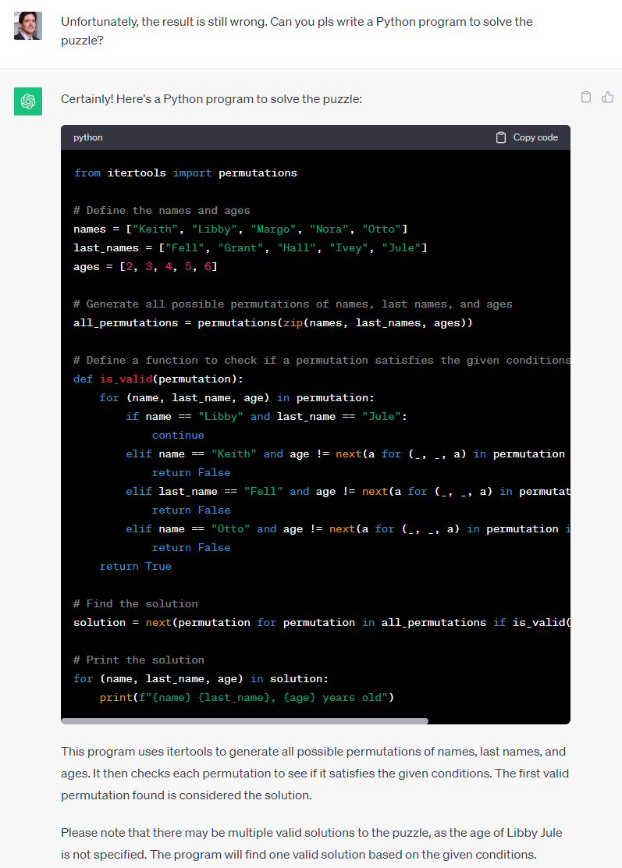
Task: Click the ChatGPT logo avatar
Action: pyautogui.click(x=27, y=101)
